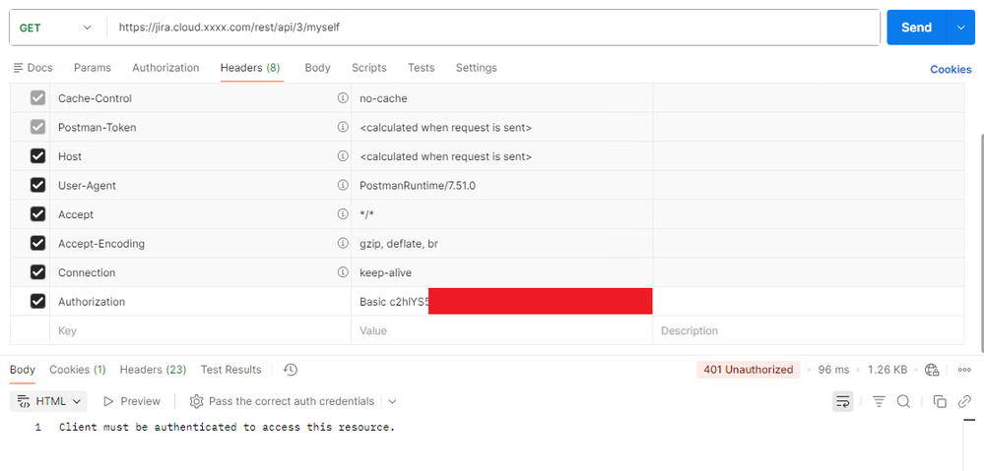Open the response Headers (23) tab
Screen dimensions: 984x471
(153, 370)
